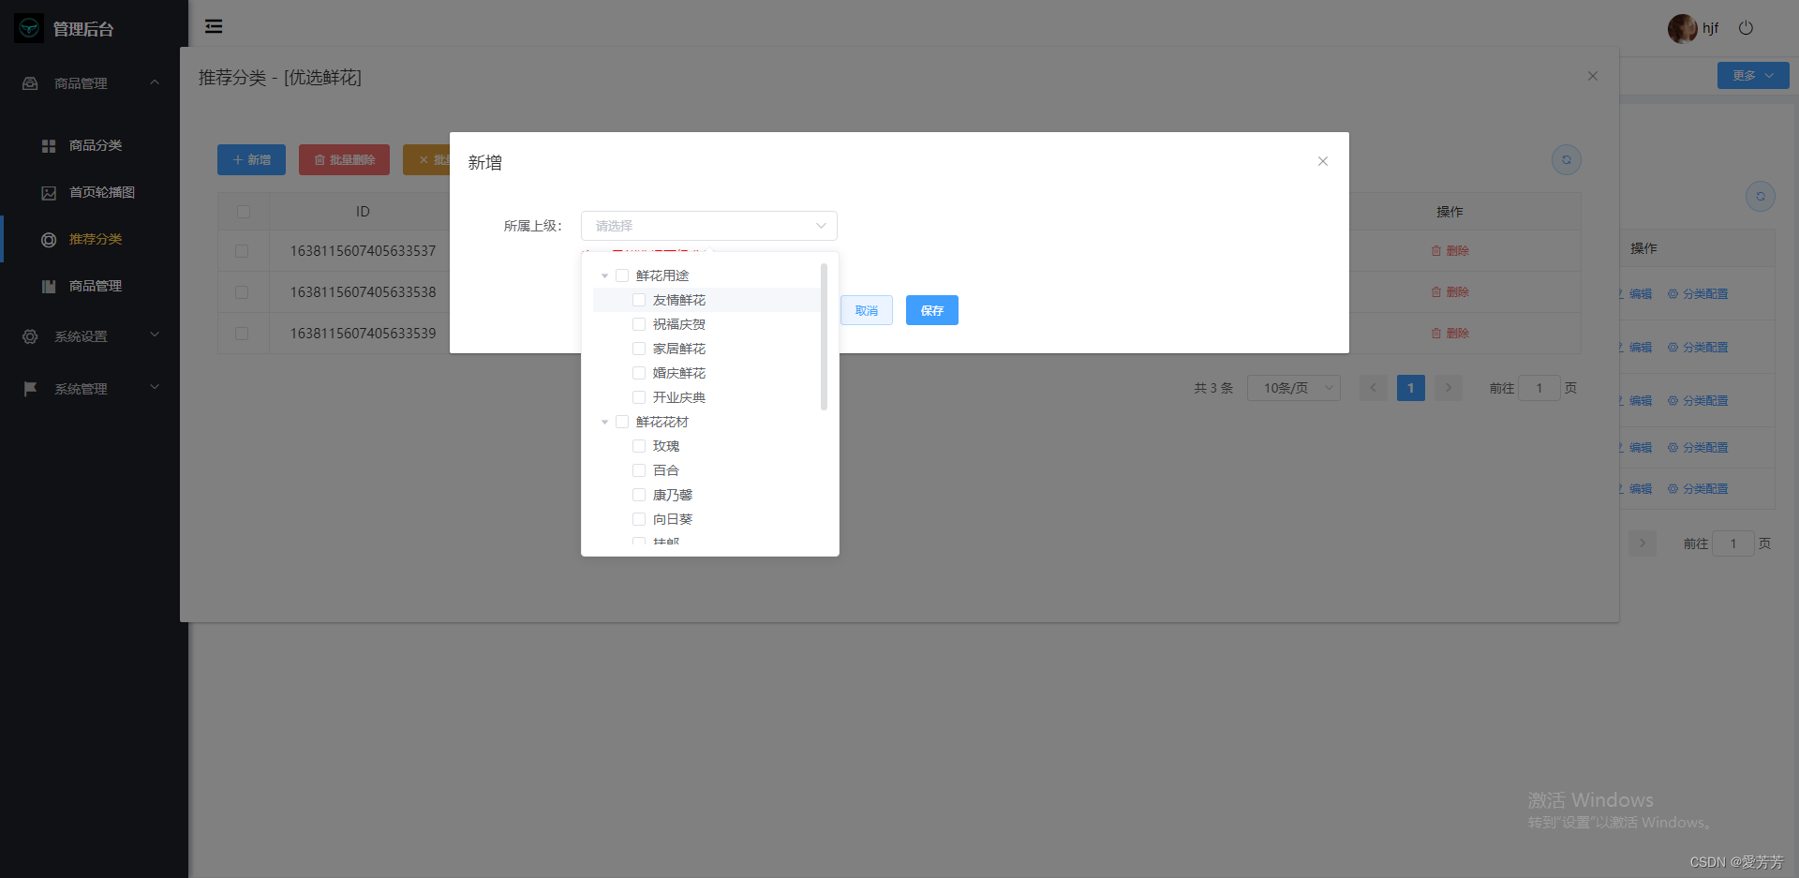Open the 所属上级 请选择 dropdown

pos(709,226)
